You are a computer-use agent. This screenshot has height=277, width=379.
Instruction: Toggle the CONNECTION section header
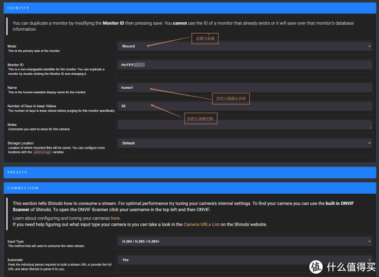click(189, 188)
